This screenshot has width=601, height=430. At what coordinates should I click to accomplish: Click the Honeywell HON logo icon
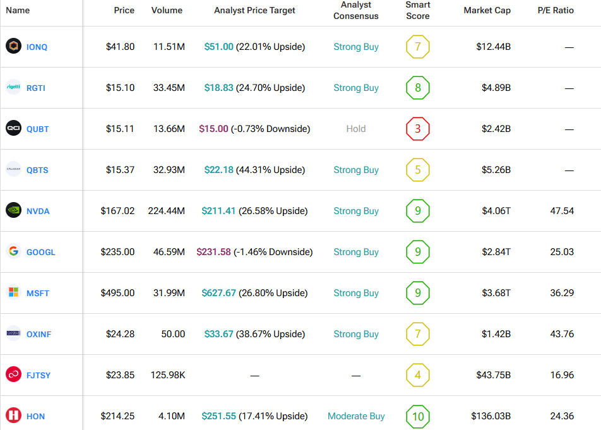tap(13, 416)
